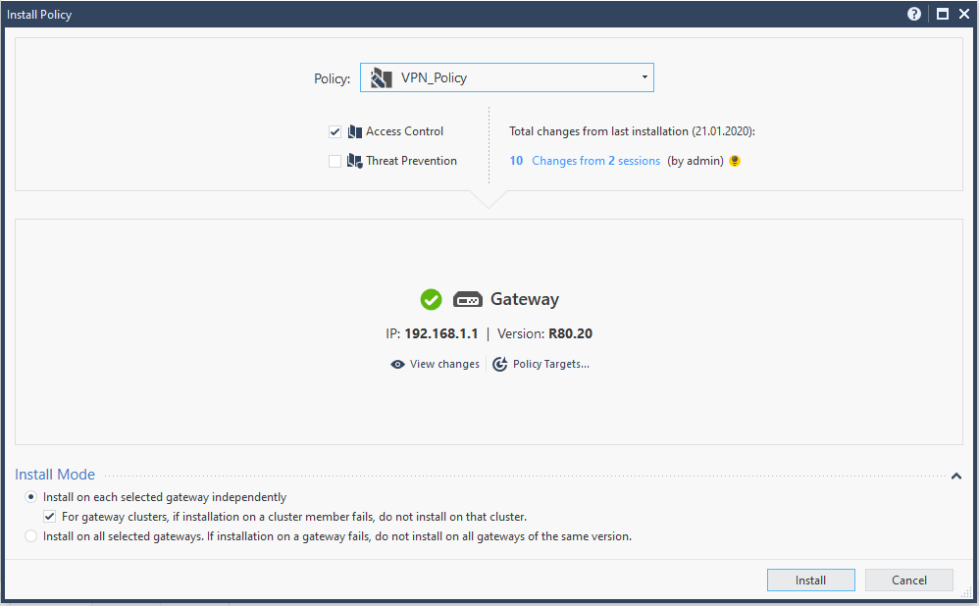
Task: Maximize the Install Policy window
Action: click(942, 15)
